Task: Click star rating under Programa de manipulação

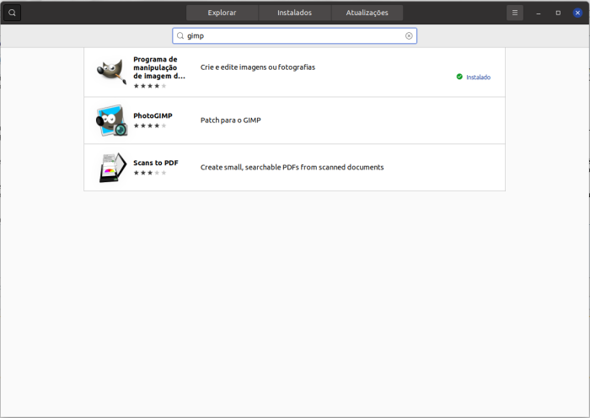Action: [x=150, y=86]
